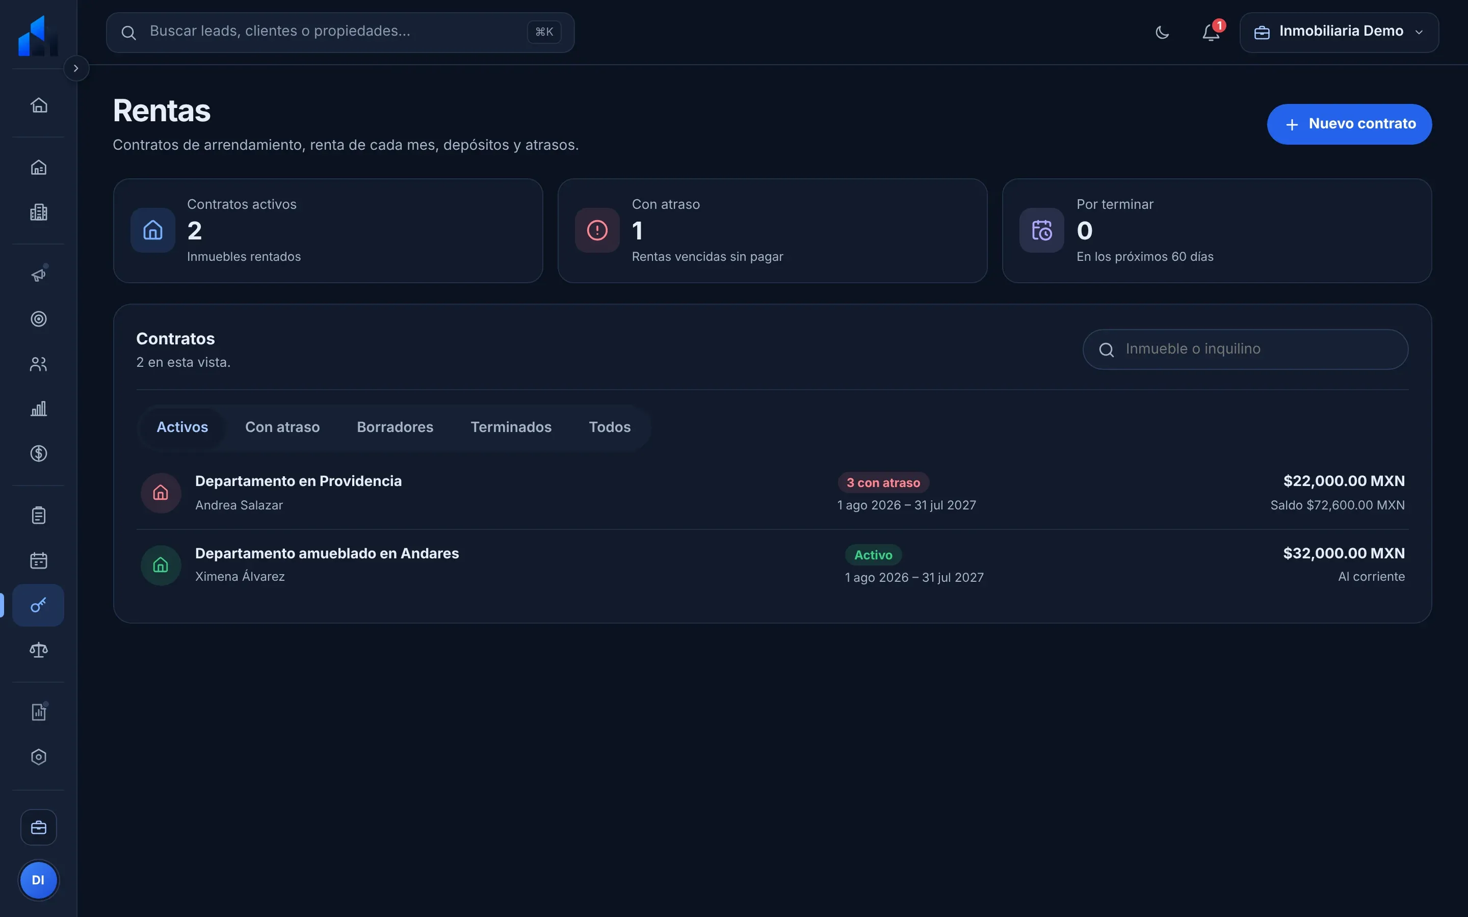Open the reports document chart sidebar icon

tap(39, 712)
